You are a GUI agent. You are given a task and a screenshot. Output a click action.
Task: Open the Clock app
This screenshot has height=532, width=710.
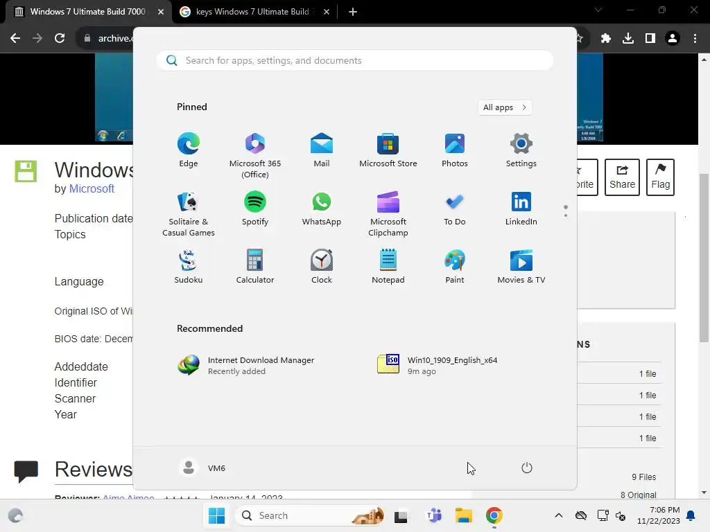(x=322, y=267)
